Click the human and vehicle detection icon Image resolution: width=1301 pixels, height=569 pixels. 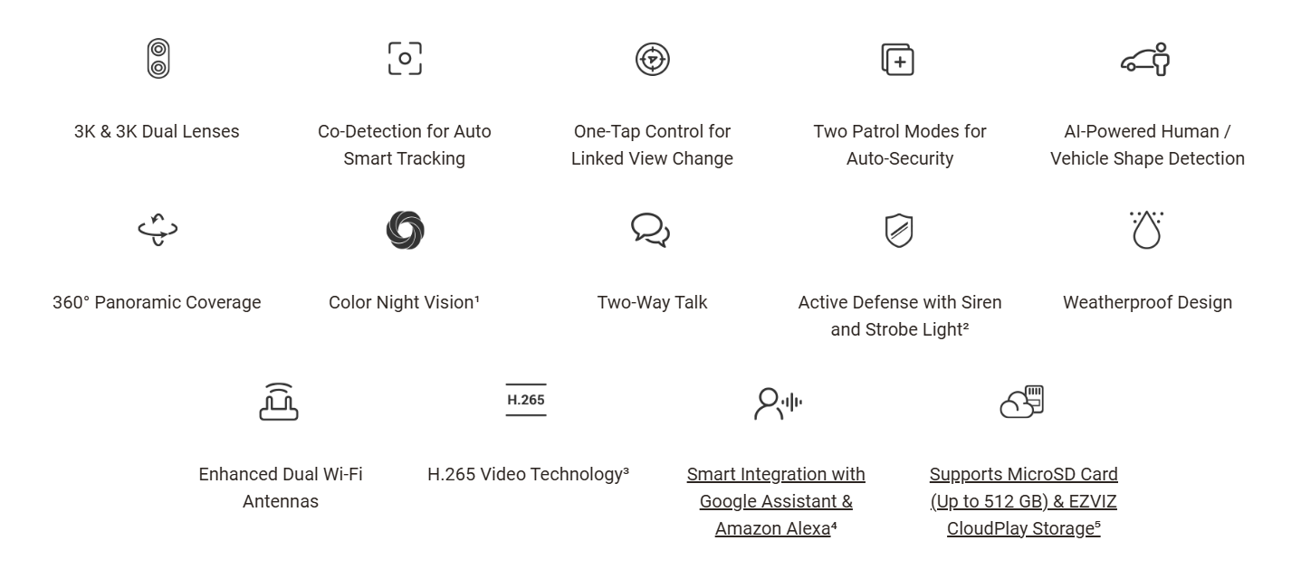[1145, 59]
